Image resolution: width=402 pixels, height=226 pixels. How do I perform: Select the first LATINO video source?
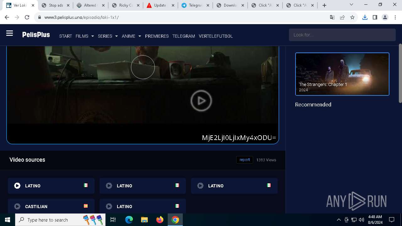click(51, 186)
